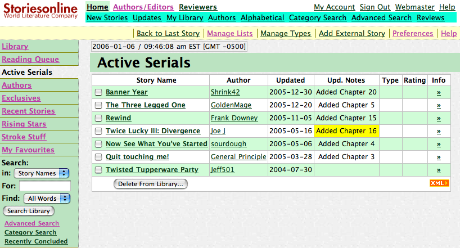The height and width of the screenshot is (248, 460).
Task: Check the Now See What You've Started box
Action: click(x=98, y=144)
